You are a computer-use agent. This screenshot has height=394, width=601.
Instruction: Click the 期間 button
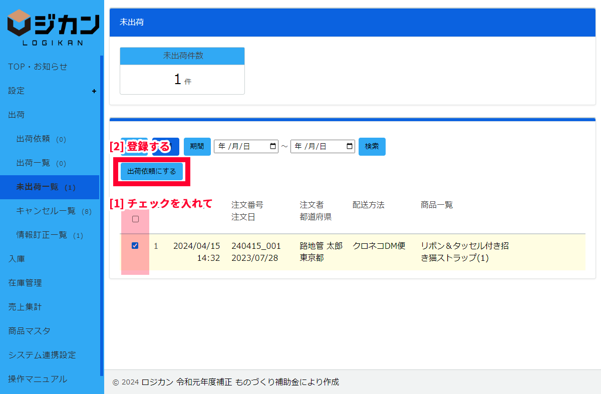coord(197,147)
